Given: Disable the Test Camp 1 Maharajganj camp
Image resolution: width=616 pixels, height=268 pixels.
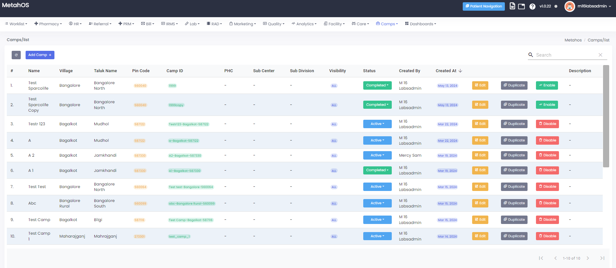Looking at the screenshot, I should [x=547, y=236].
